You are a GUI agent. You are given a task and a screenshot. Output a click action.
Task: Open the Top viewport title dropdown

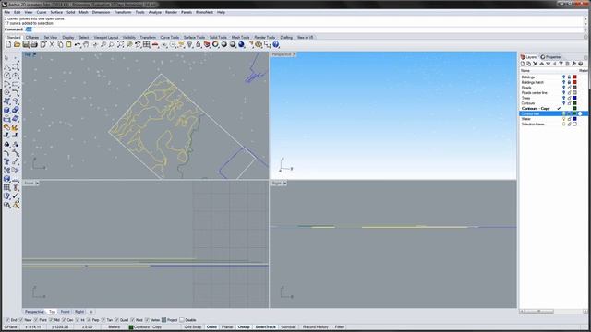point(34,54)
